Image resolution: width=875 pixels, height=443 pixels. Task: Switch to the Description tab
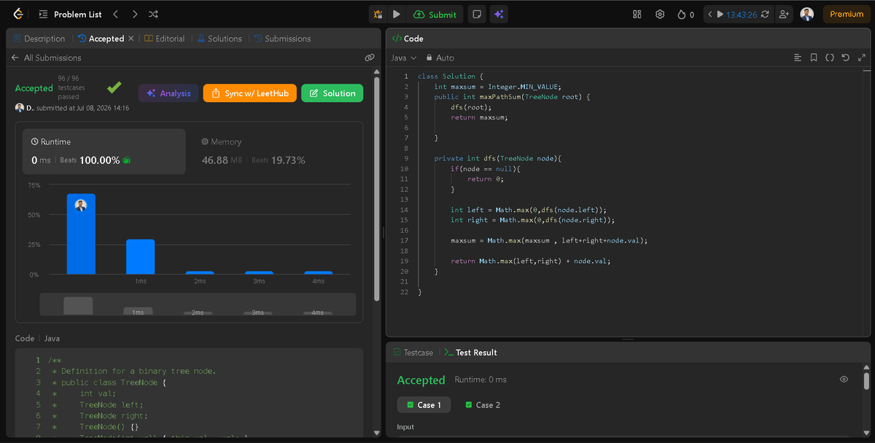pos(39,39)
